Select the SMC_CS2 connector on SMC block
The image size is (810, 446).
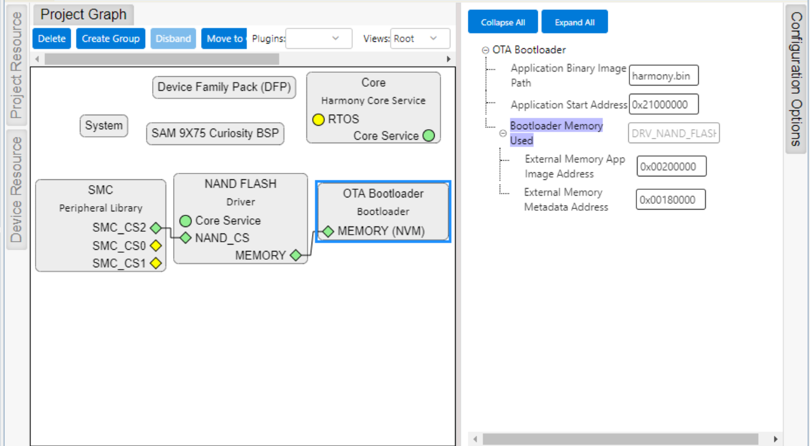coord(155,229)
